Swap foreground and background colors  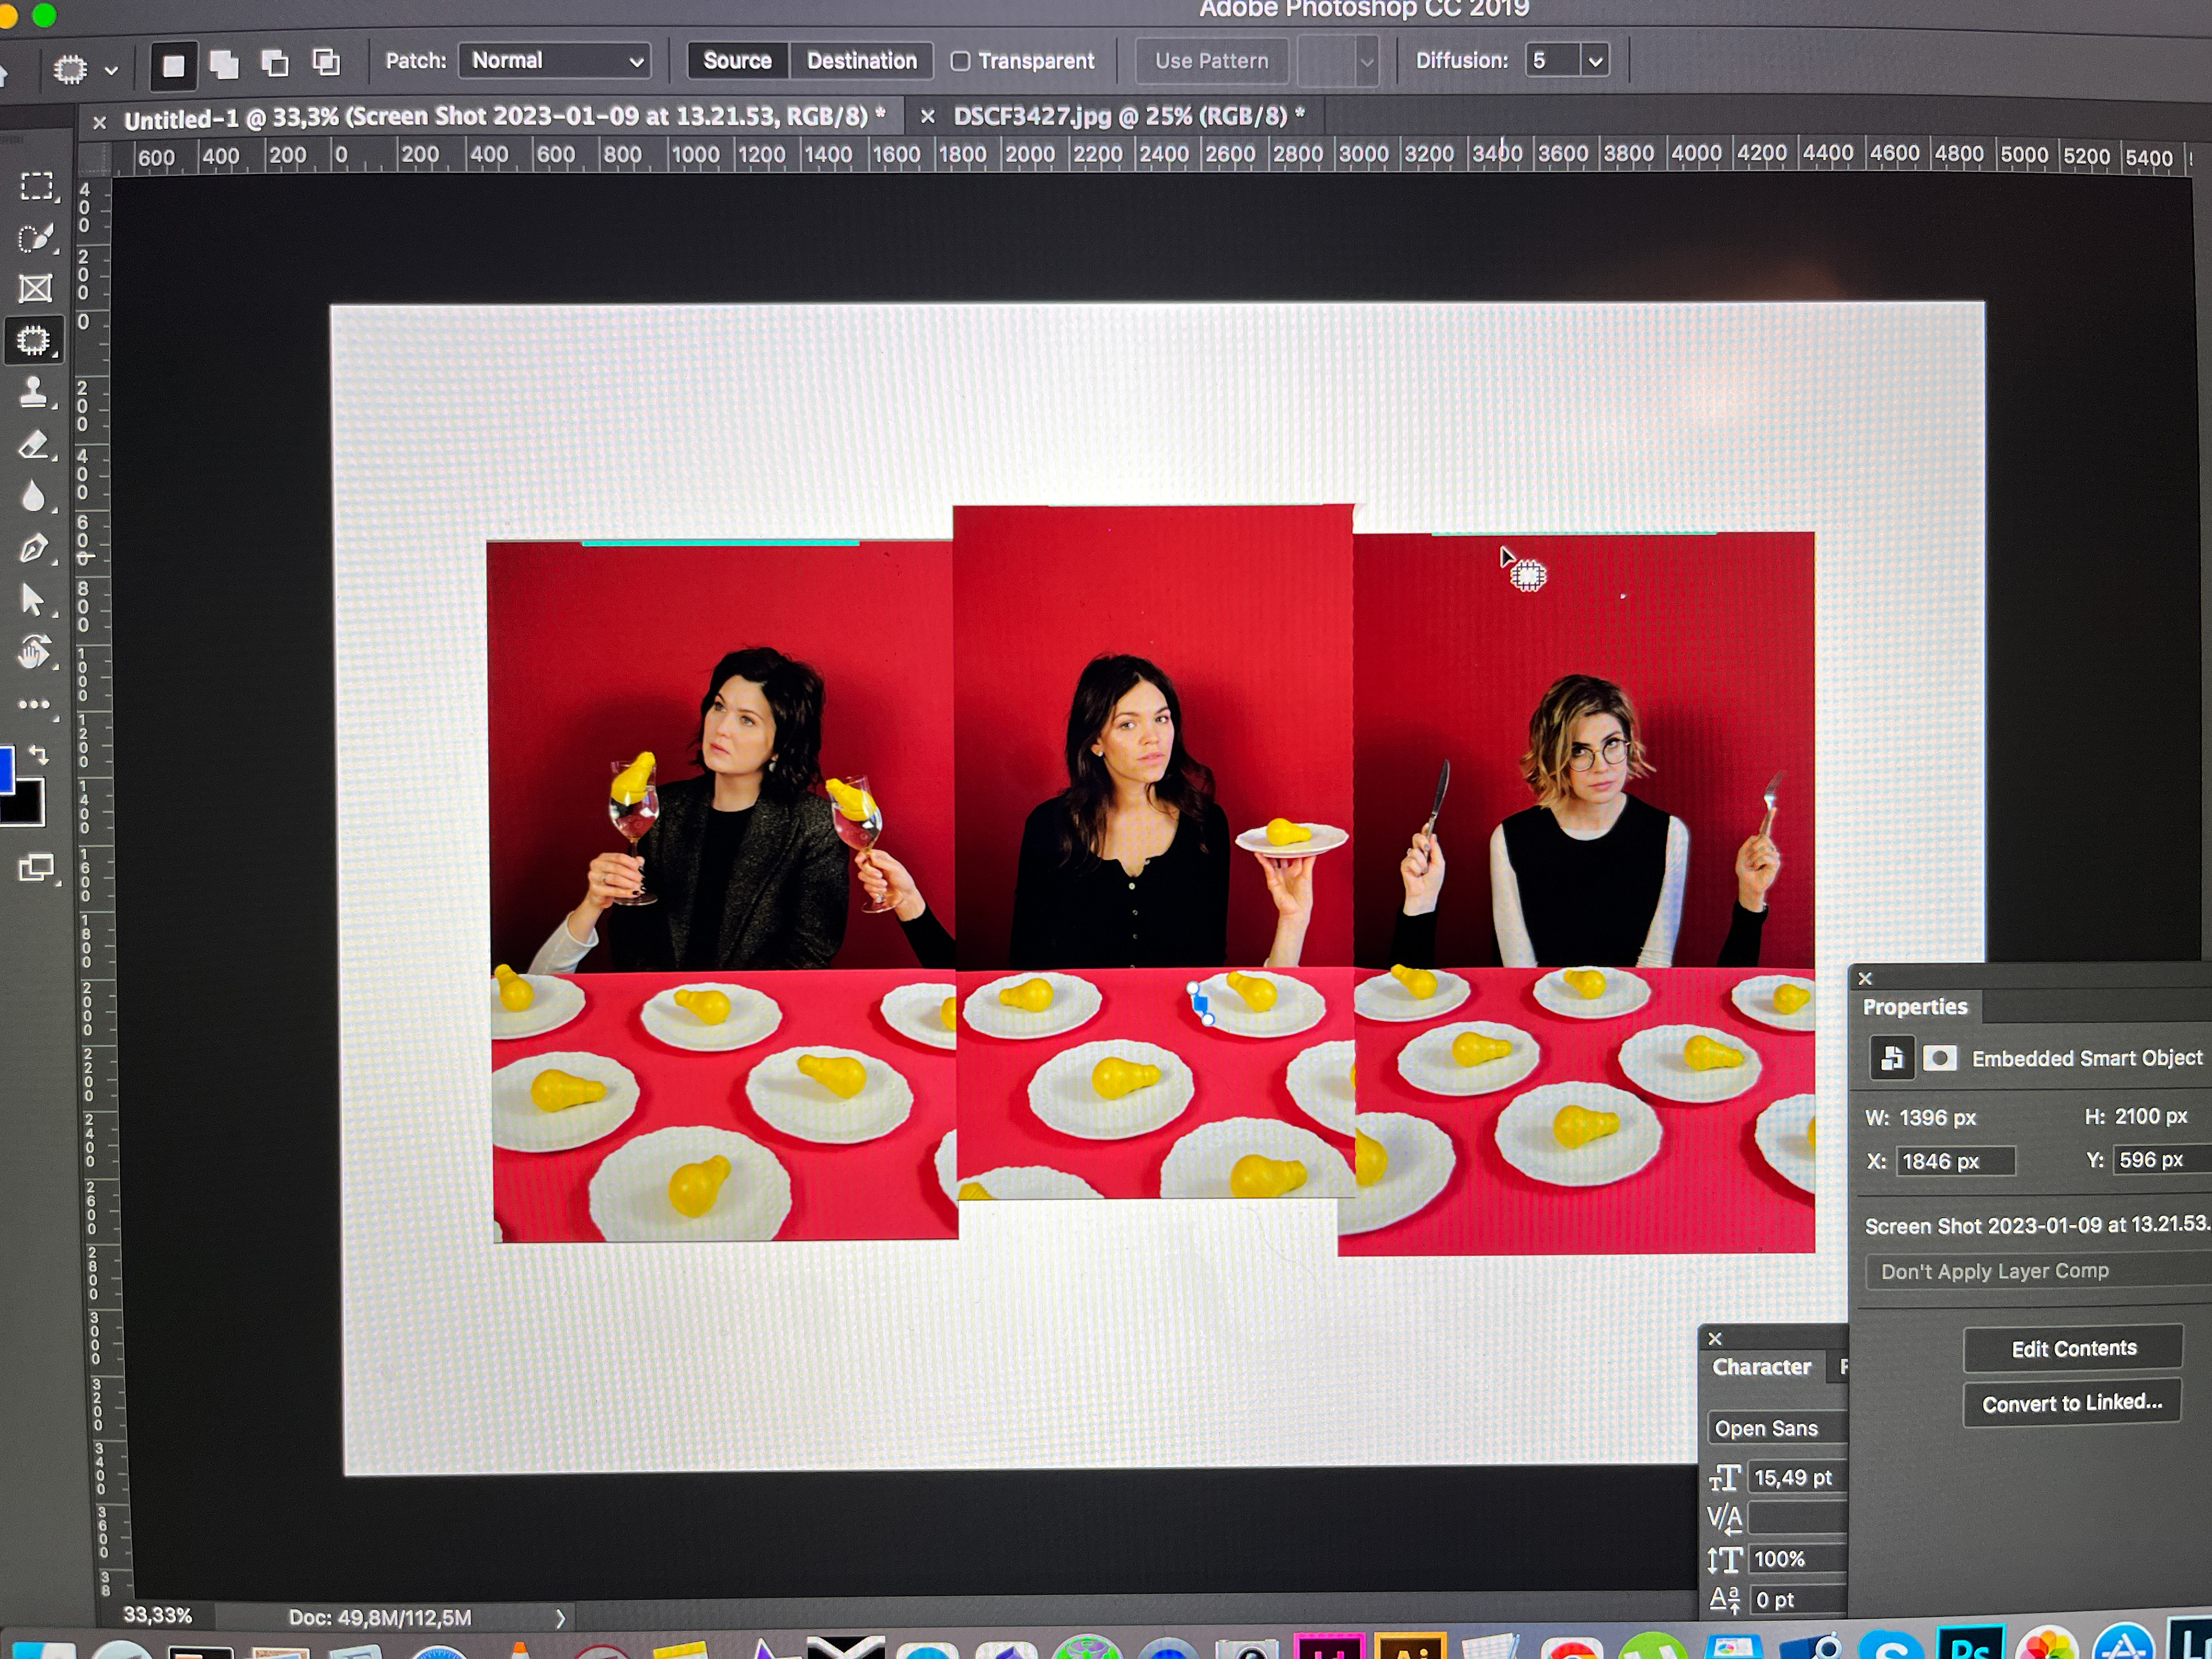pyautogui.click(x=39, y=754)
